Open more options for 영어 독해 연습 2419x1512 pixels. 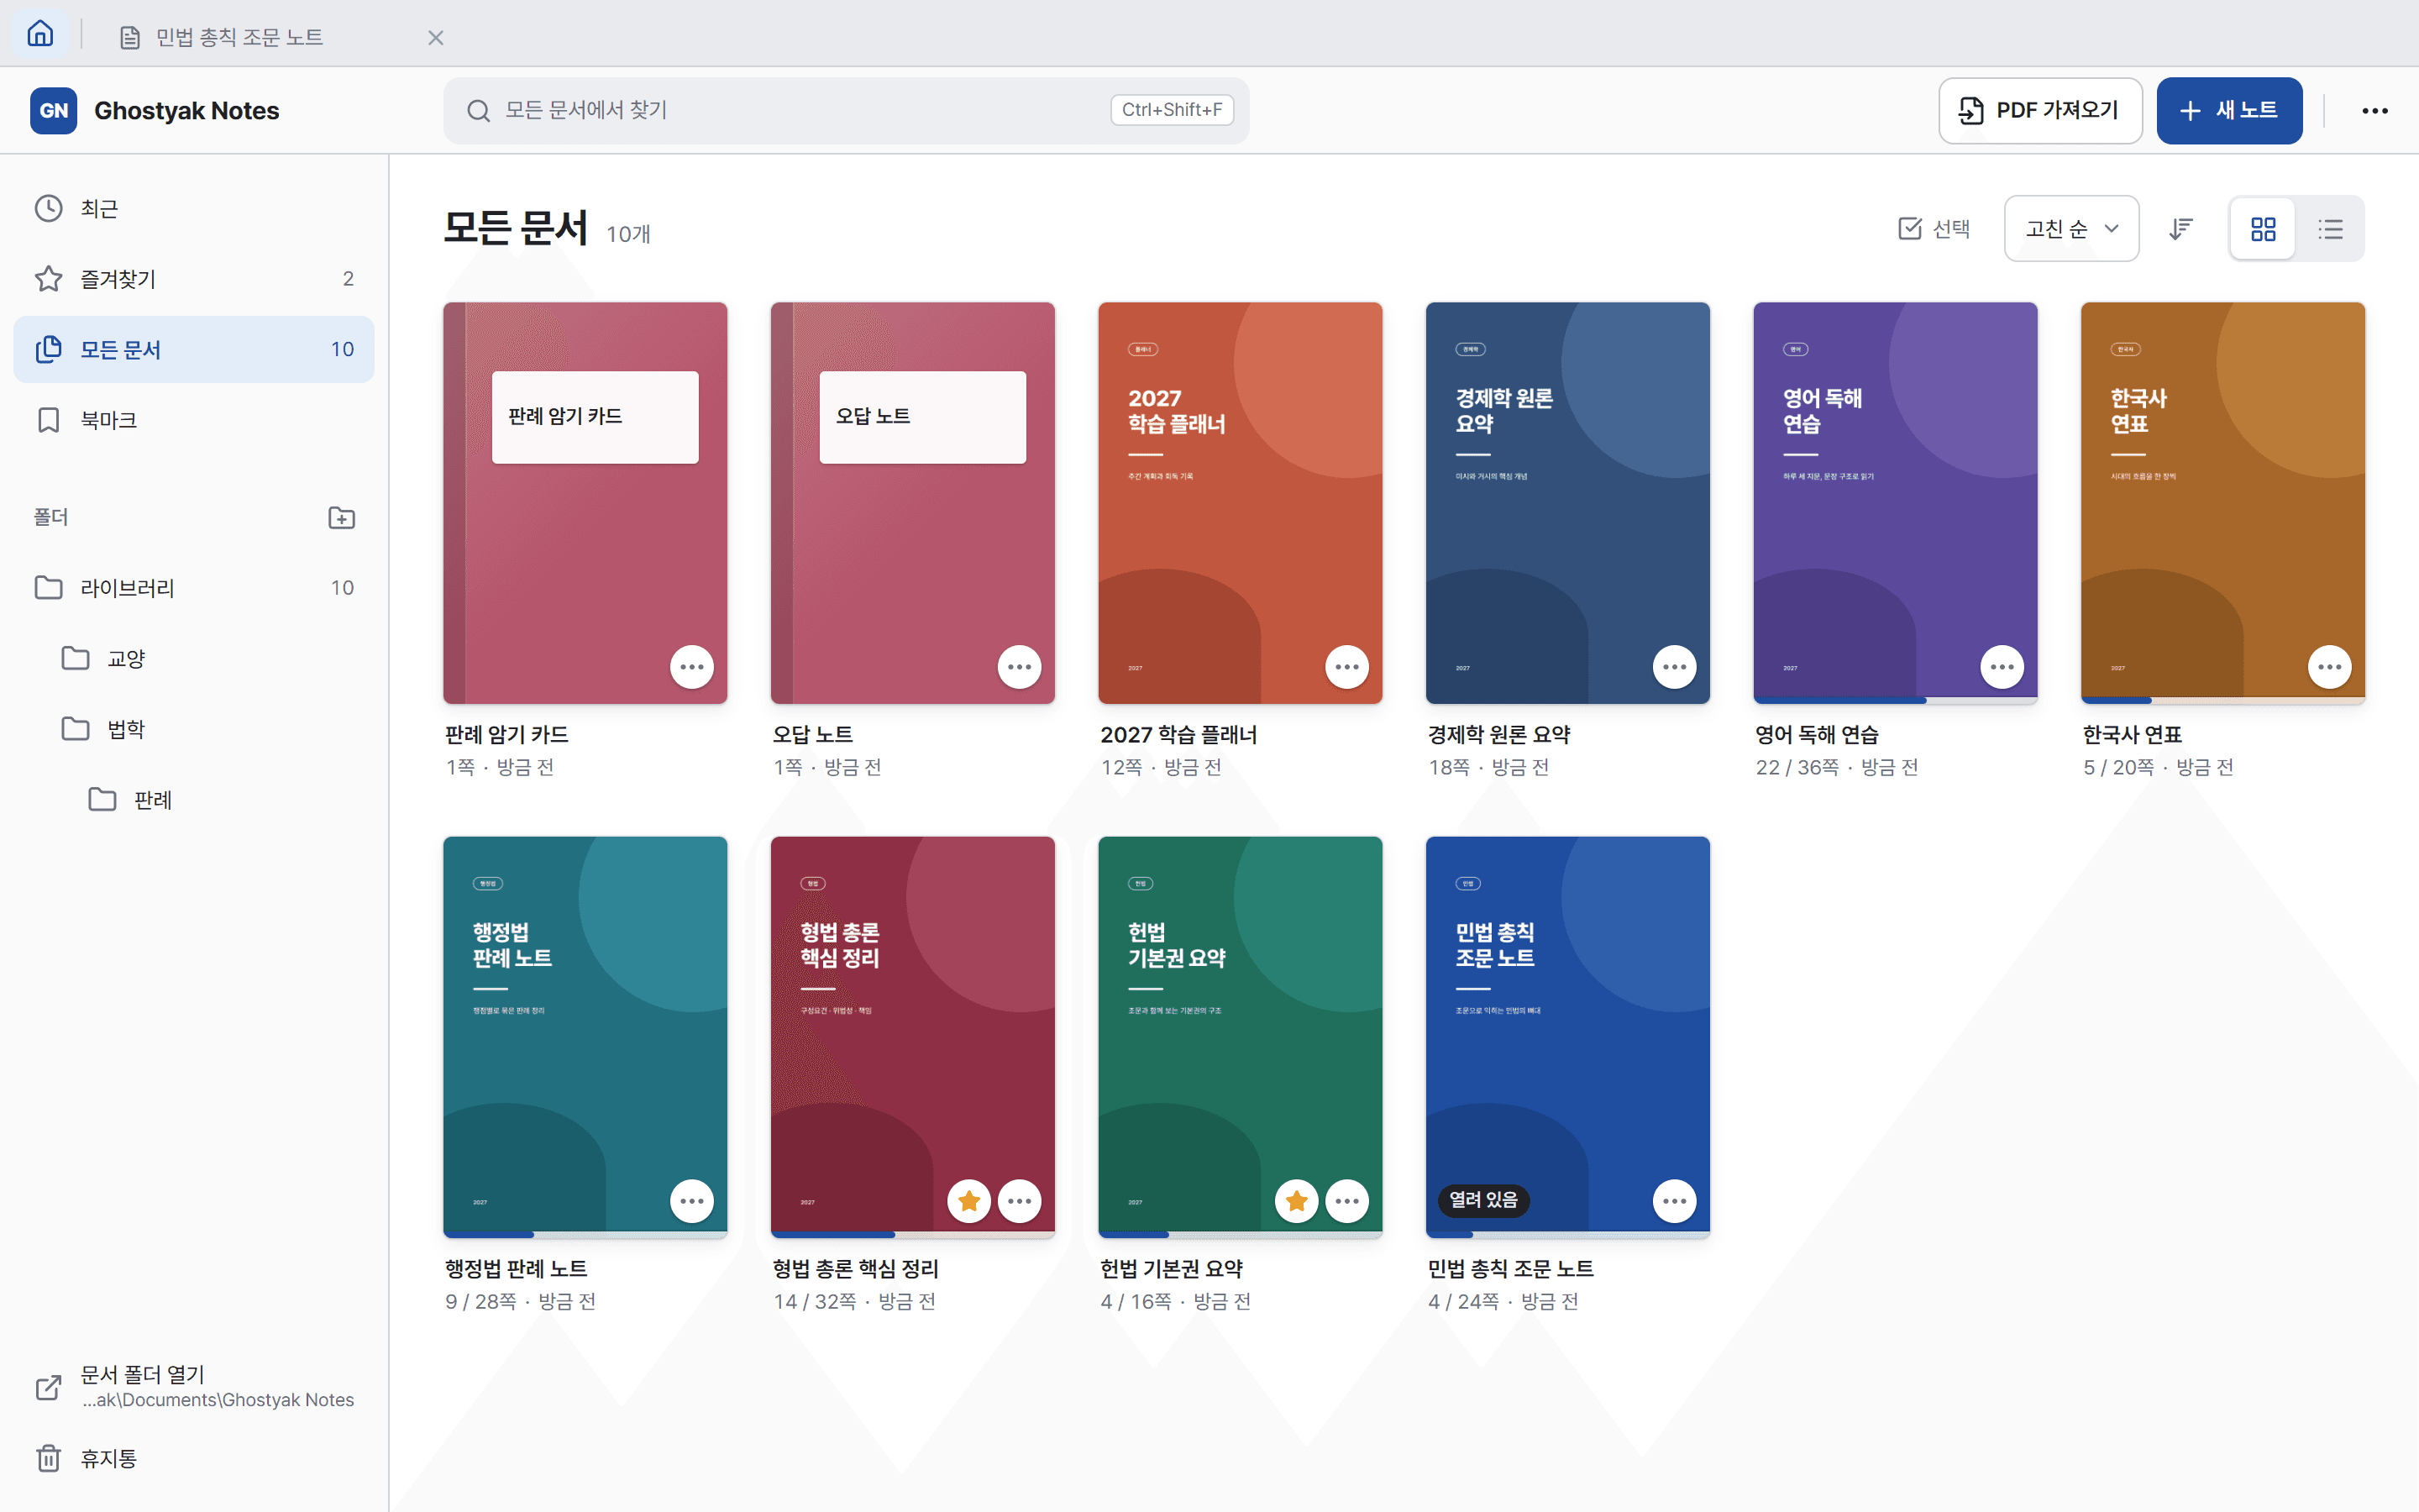[x=2002, y=667]
